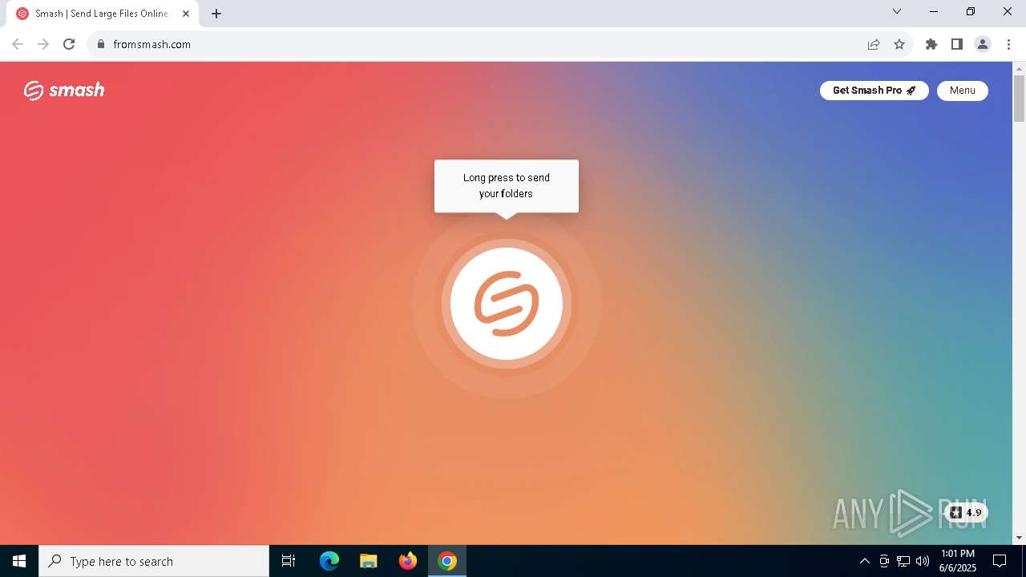Open the taskbar clock showing 1:01 PM

click(958, 561)
